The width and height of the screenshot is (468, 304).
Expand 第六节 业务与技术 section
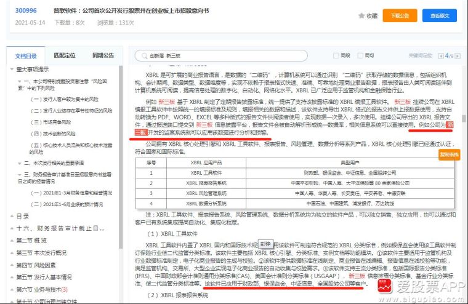[12, 290]
